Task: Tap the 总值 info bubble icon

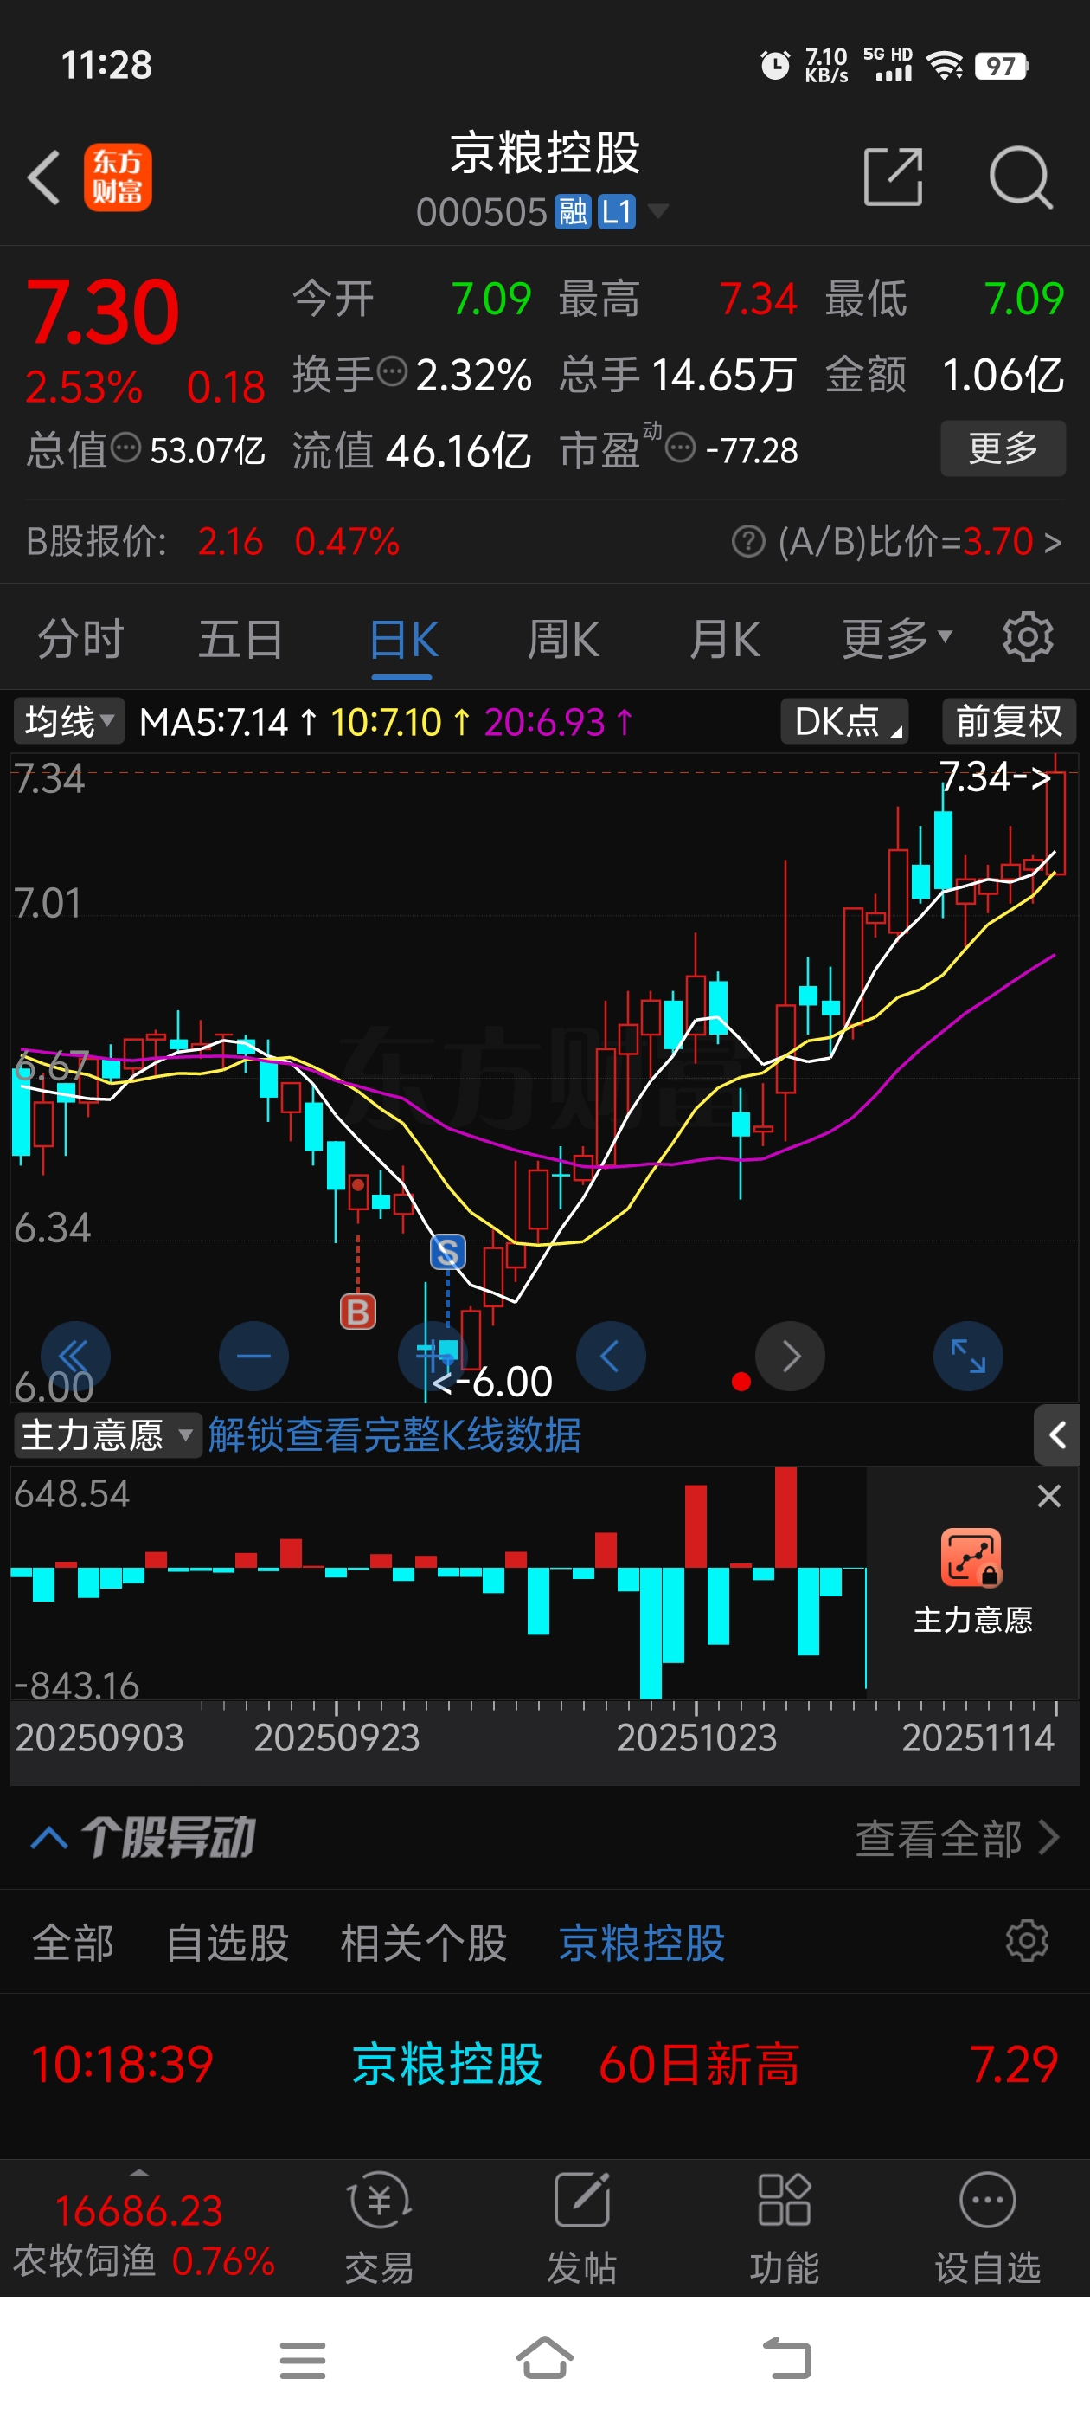Action: [x=126, y=448]
